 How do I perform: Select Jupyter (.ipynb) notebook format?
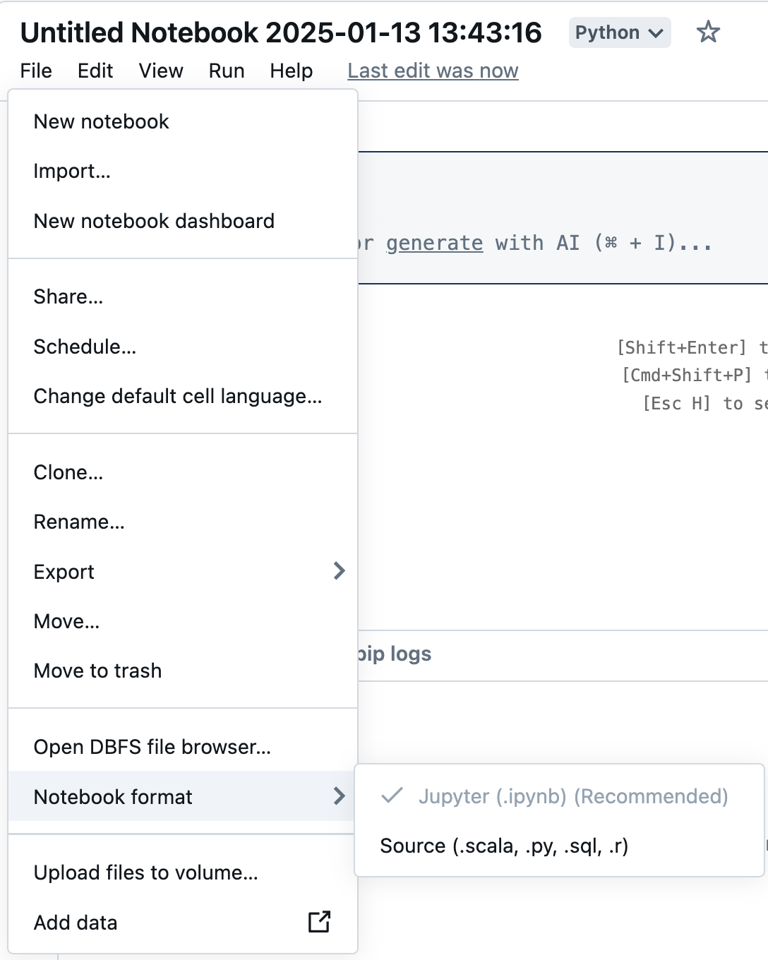[x=572, y=796]
